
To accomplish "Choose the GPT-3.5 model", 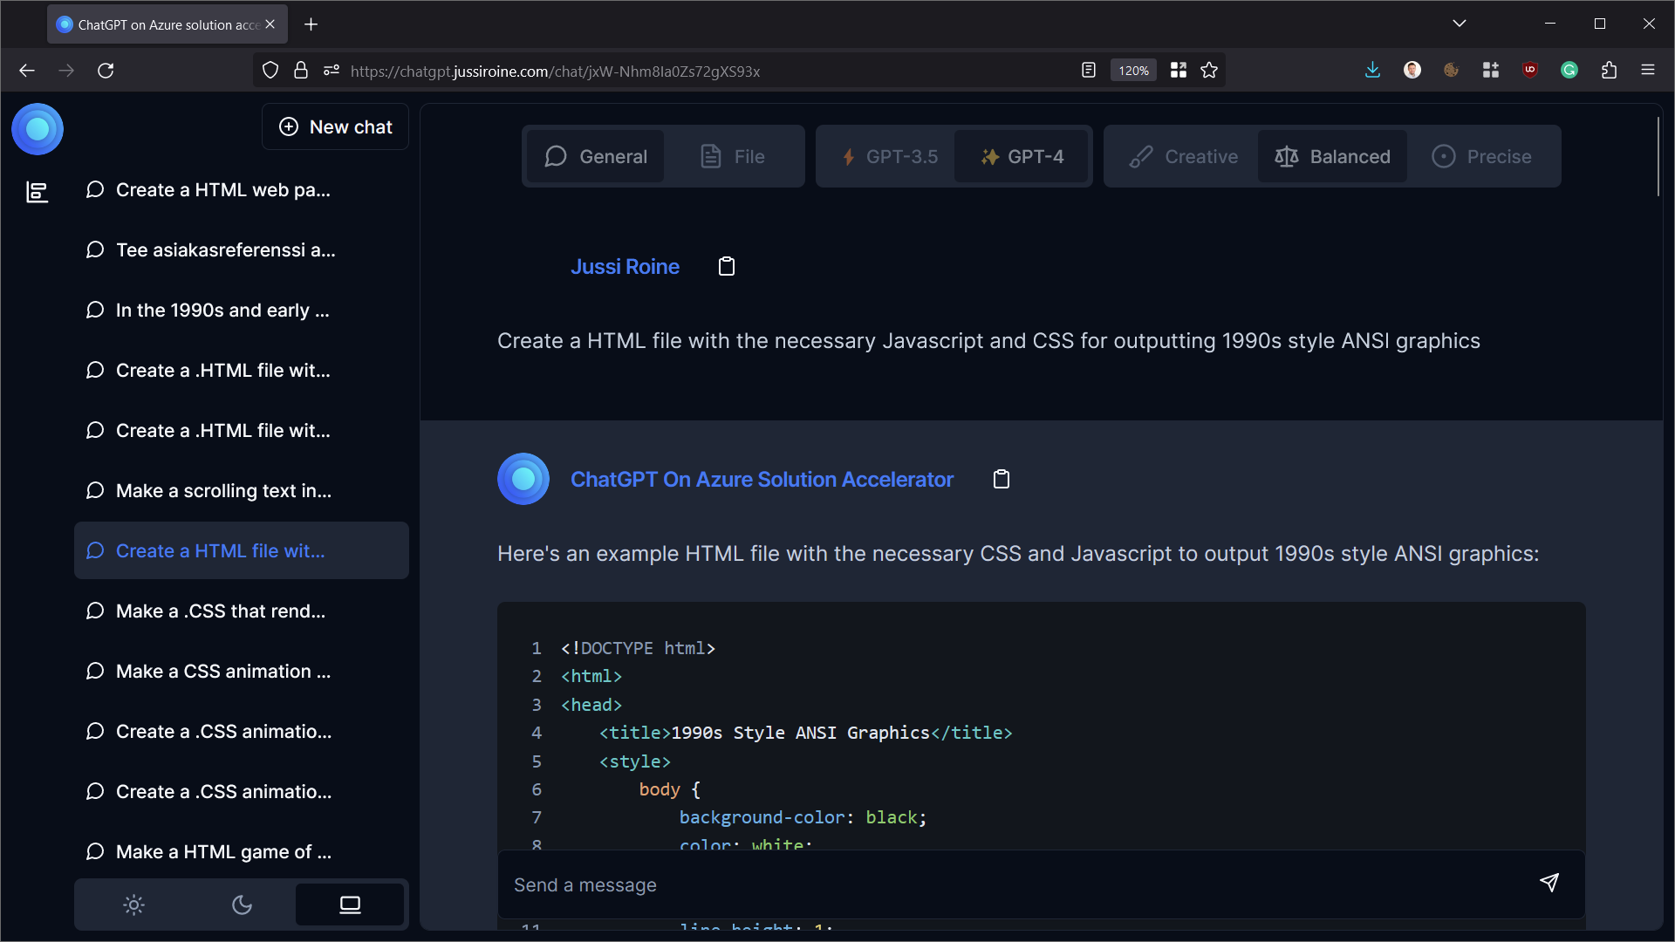I will coord(889,157).
